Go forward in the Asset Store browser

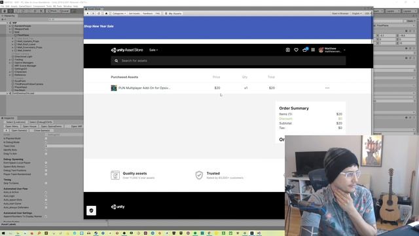(93, 13)
